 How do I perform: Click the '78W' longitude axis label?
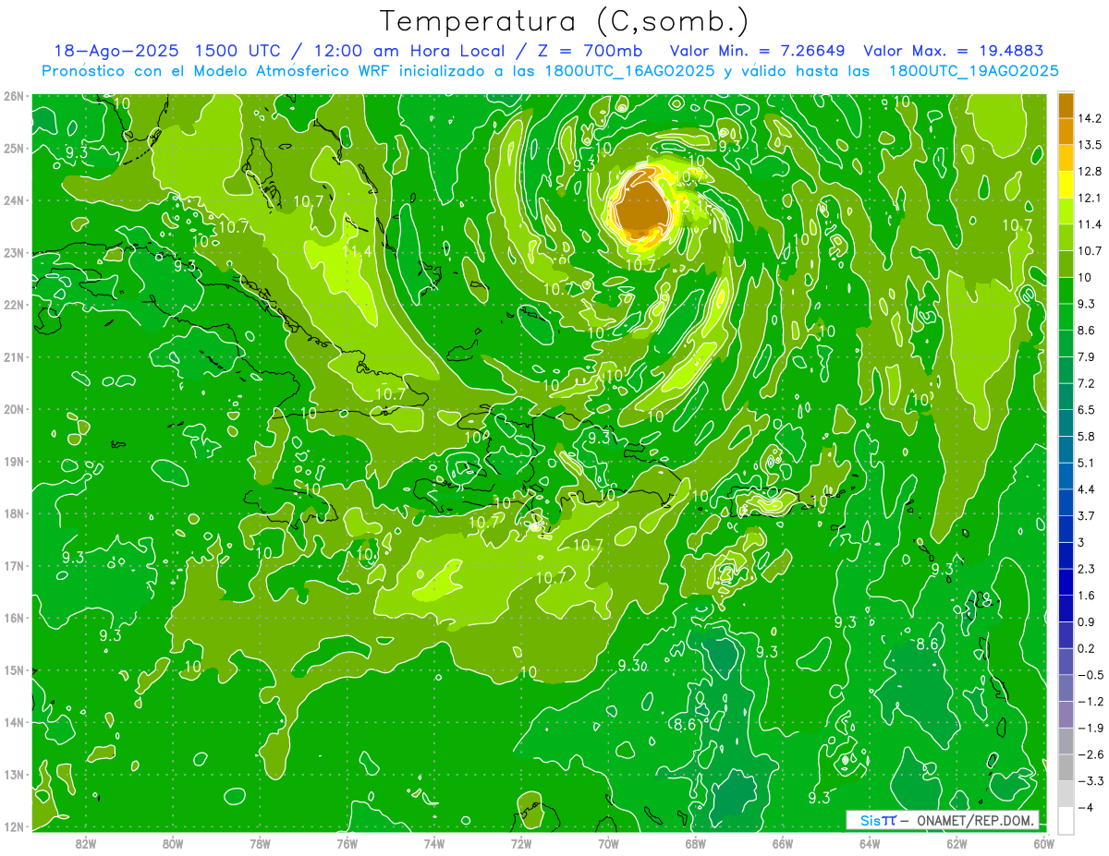260,844
